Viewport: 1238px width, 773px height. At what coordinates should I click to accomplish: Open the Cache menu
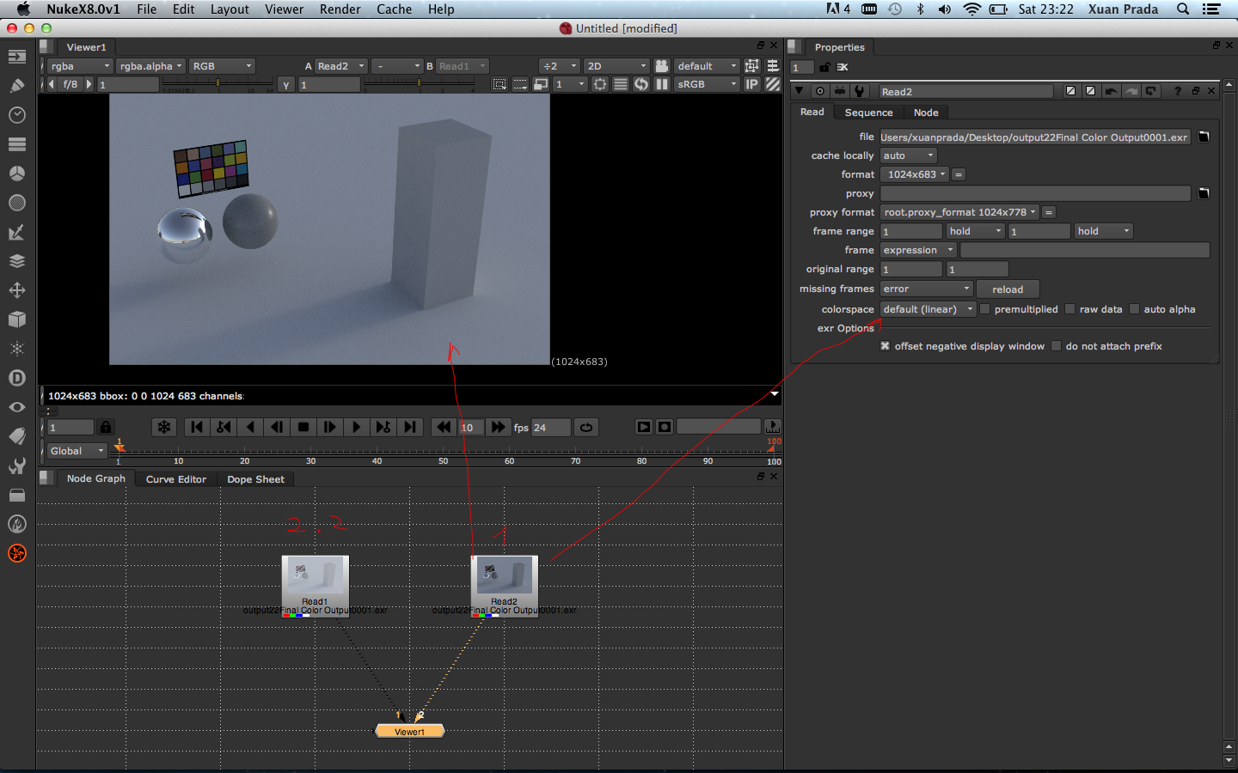[394, 9]
